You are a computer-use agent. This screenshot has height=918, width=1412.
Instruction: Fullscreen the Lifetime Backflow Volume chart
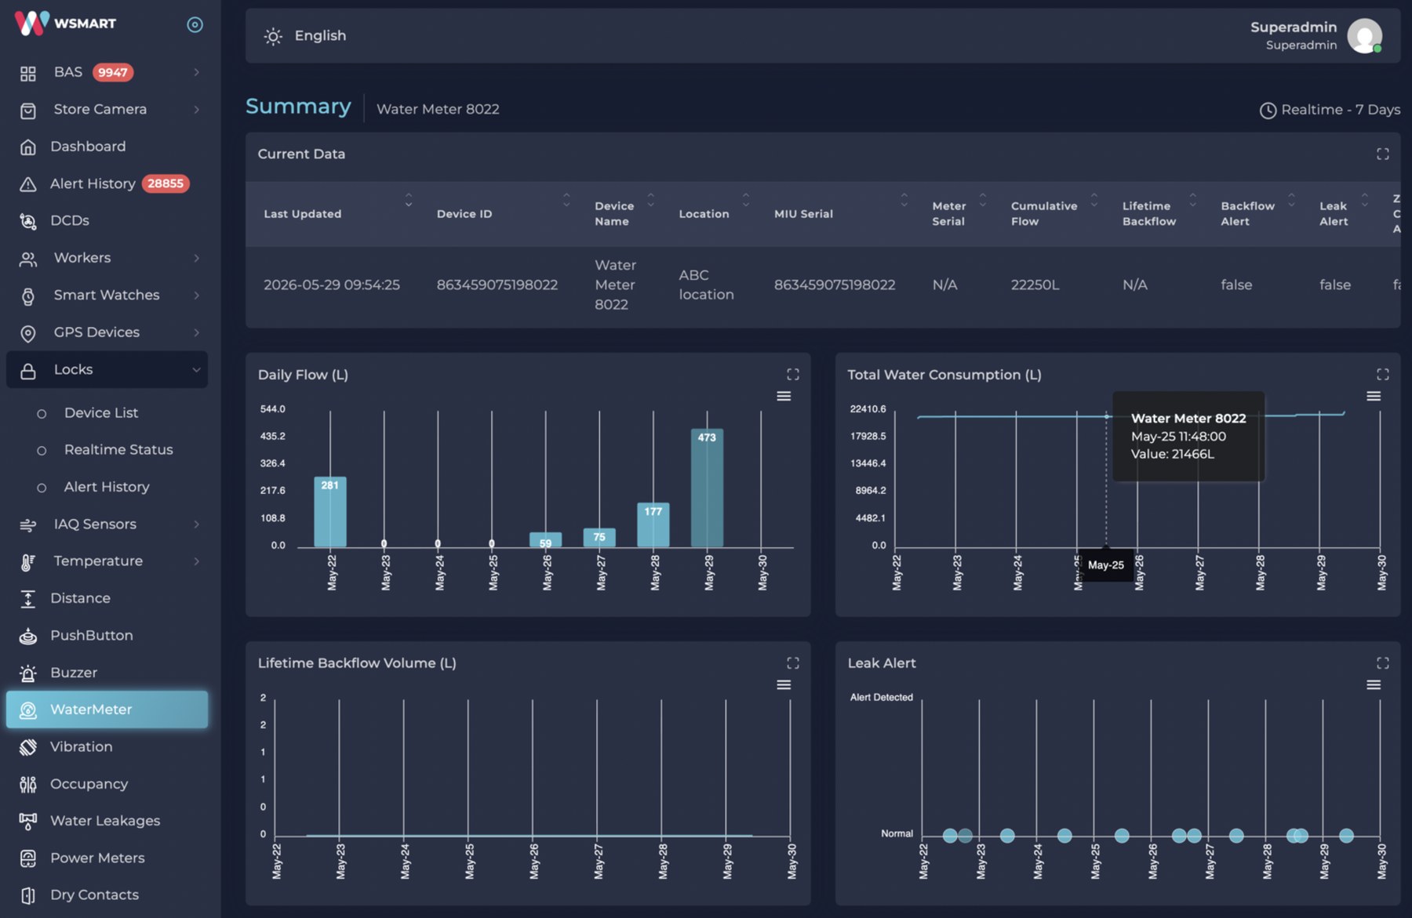point(793,663)
